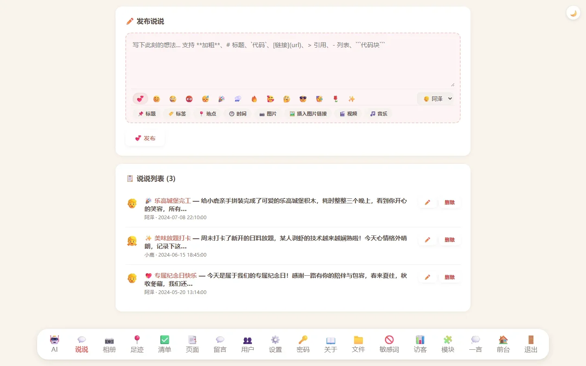This screenshot has width=586, height=366.
Task: Go to the 足迹 footprints tab
Action: pos(137,344)
